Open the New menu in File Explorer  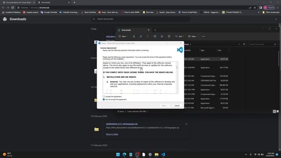pyautogui.click(x=123, y=36)
